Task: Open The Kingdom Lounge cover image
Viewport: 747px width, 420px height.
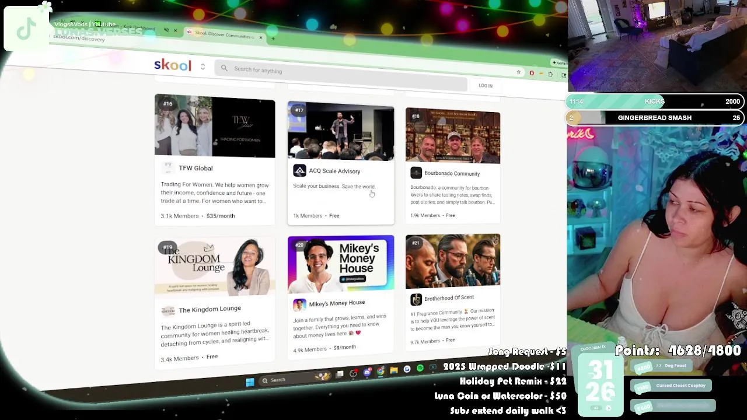Action: coord(215,266)
